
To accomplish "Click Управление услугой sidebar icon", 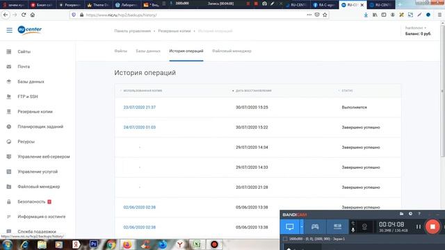I will pyautogui.click(x=9, y=172).
